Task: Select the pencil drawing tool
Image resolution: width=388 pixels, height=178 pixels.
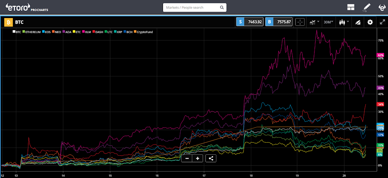Action: point(366,7)
